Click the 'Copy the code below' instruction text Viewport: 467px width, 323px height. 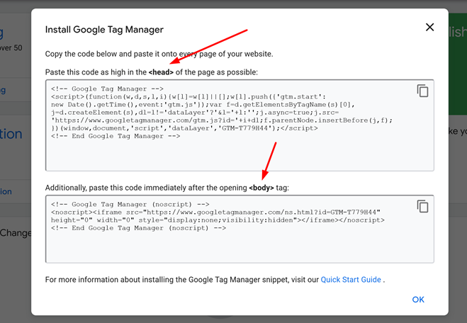click(x=159, y=54)
